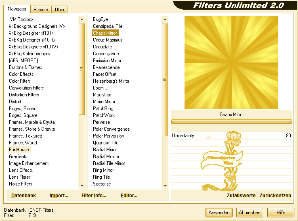Select the Chaos Mirror filter
This screenshot has width=298, height=221.
(105, 33)
